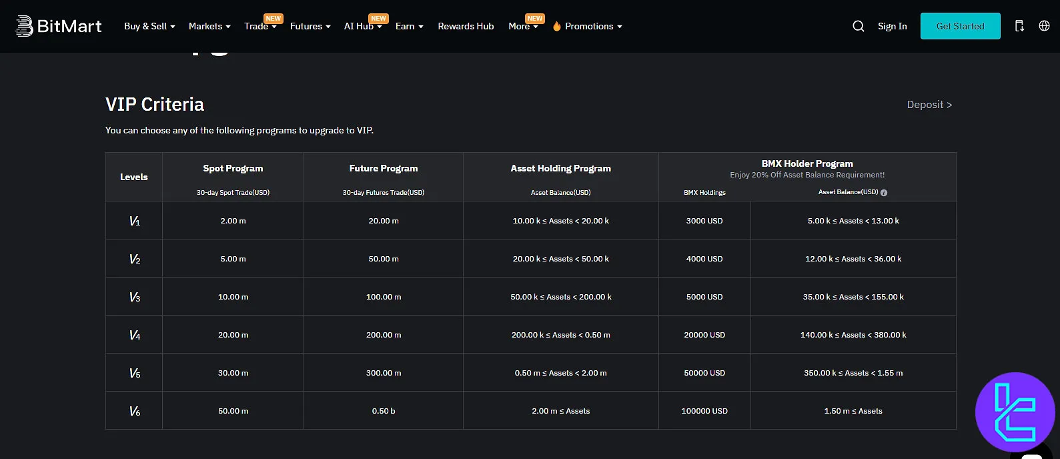Click info icon next to Asset Balance(USD)
The image size is (1060, 459).
coord(884,193)
